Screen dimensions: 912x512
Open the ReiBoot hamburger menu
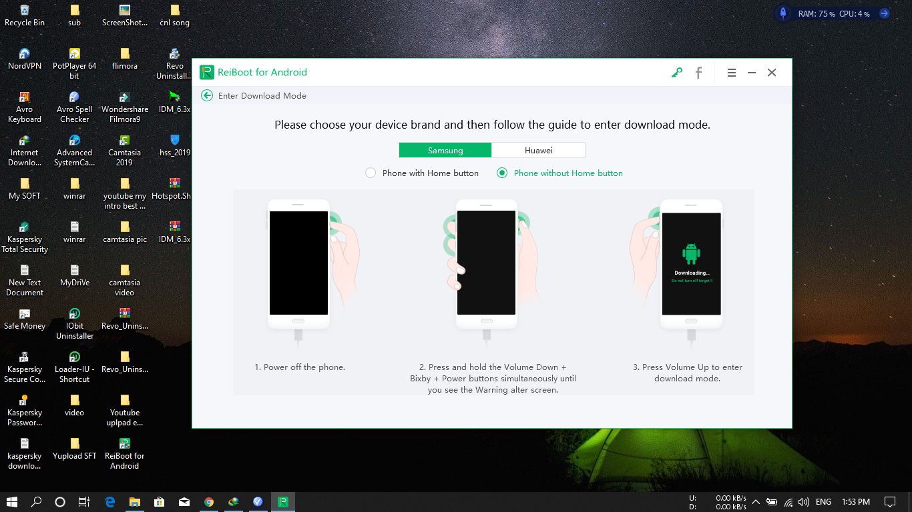point(732,73)
